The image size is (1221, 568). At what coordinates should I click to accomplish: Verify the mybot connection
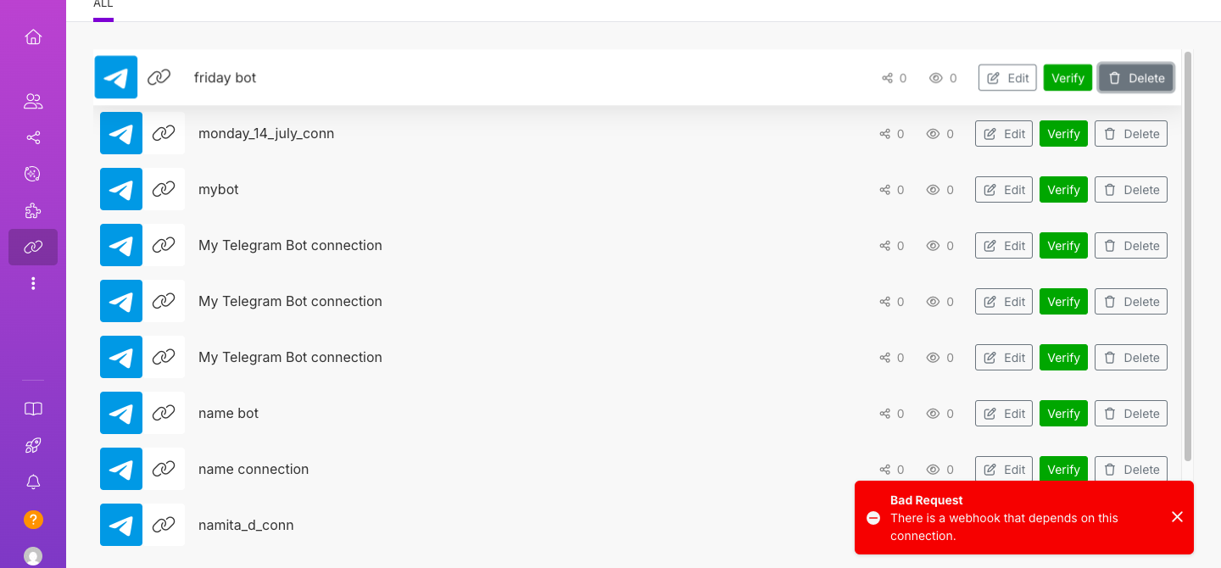click(1063, 190)
